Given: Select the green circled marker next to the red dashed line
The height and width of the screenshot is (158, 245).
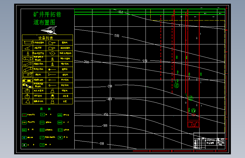Looking at the screenshot, I should click(x=176, y=85).
